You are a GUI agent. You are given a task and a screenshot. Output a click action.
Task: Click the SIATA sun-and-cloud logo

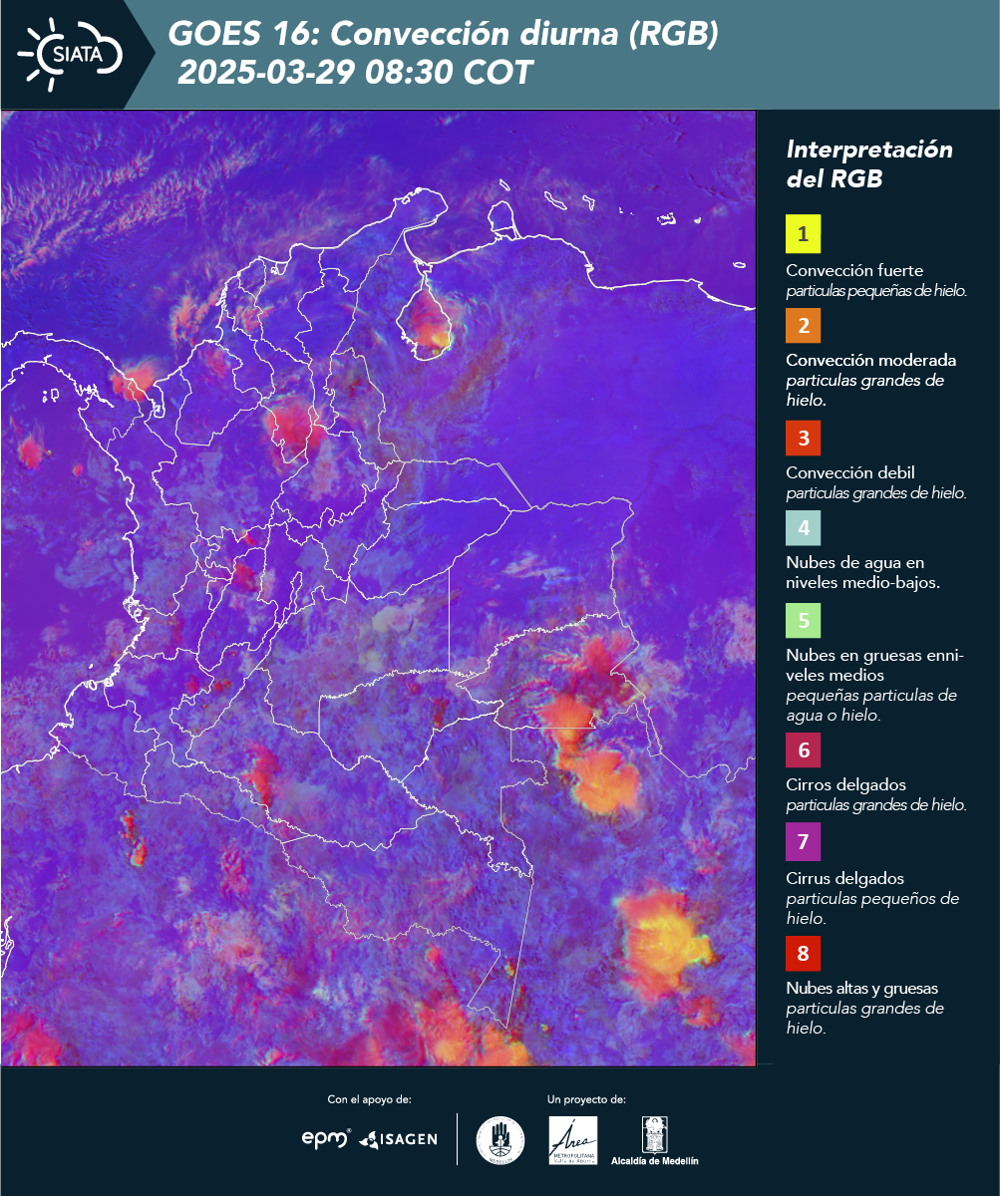click(x=70, y=54)
